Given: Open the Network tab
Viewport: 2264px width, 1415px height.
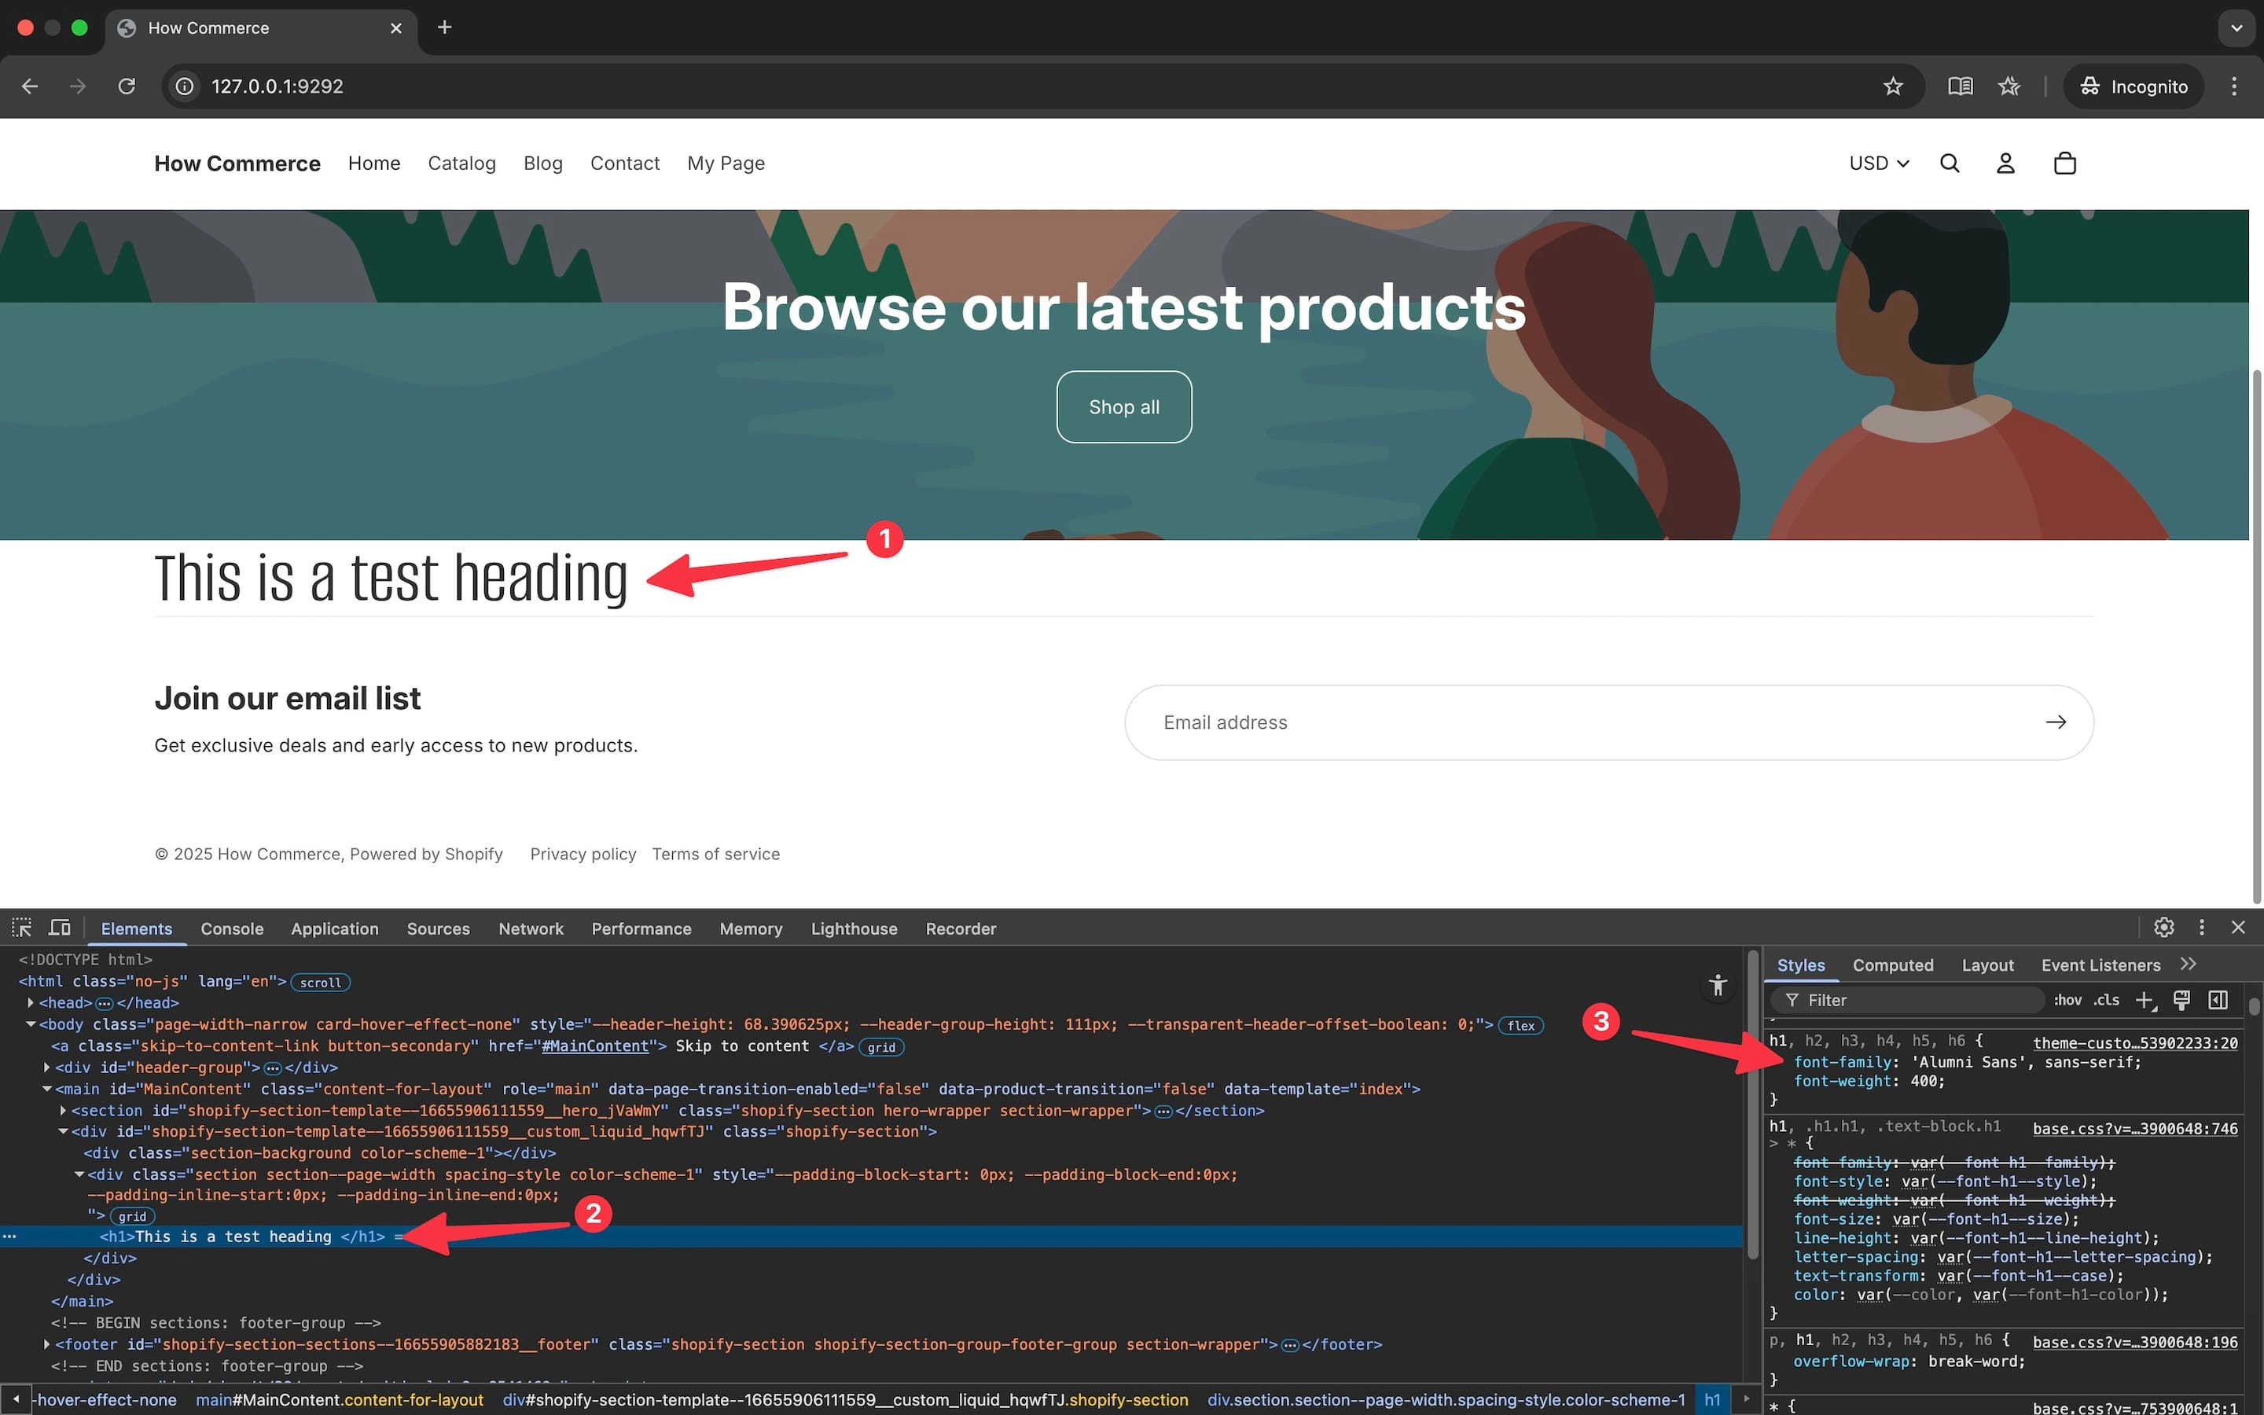Looking at the screenshot, I should pyautogui.click(x=531, y=928).
